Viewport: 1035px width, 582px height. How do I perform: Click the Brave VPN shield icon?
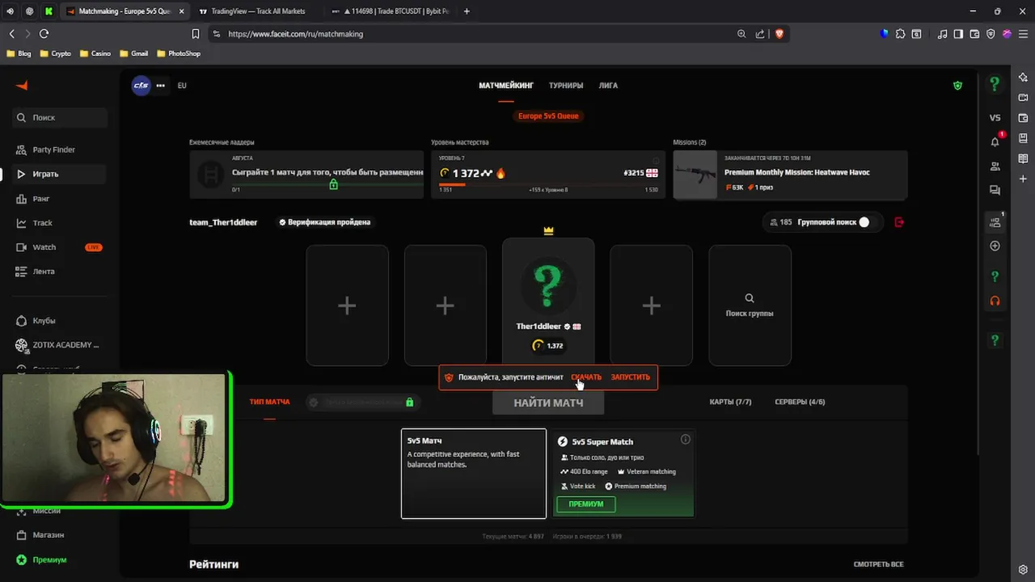pyautogui.click(x=991, y=34)
